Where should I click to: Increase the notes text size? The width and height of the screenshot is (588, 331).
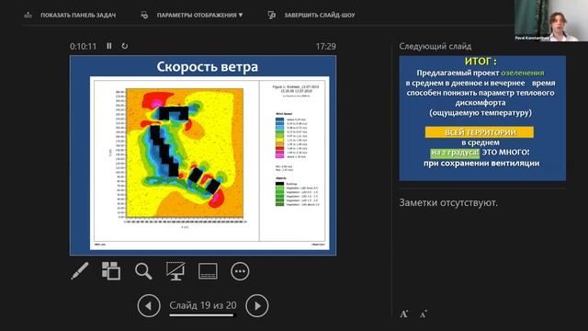tap(404, 314)
